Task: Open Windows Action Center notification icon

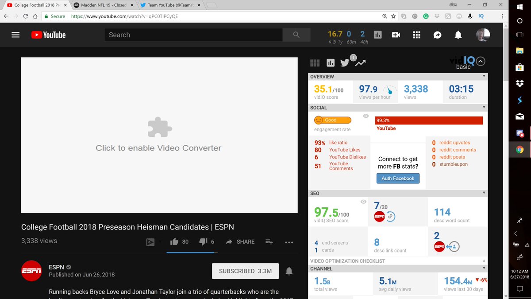Action: click(520, 289)
